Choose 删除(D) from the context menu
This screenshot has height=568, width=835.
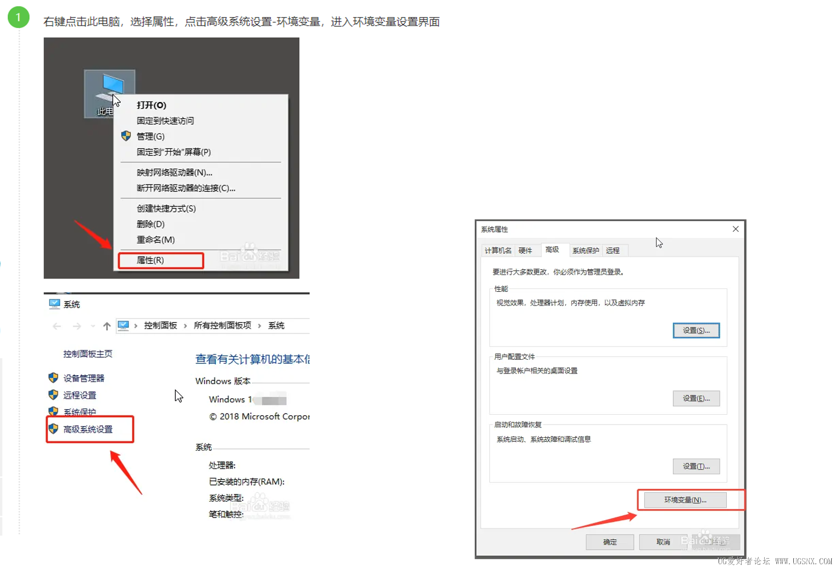point(151,224)
